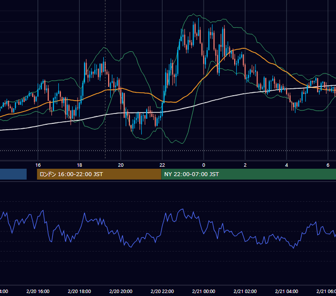Image resolution: width=336 pixels, height=296 pixels.
Task: Click the 2/21 04:00 date label
Action: 287,291
